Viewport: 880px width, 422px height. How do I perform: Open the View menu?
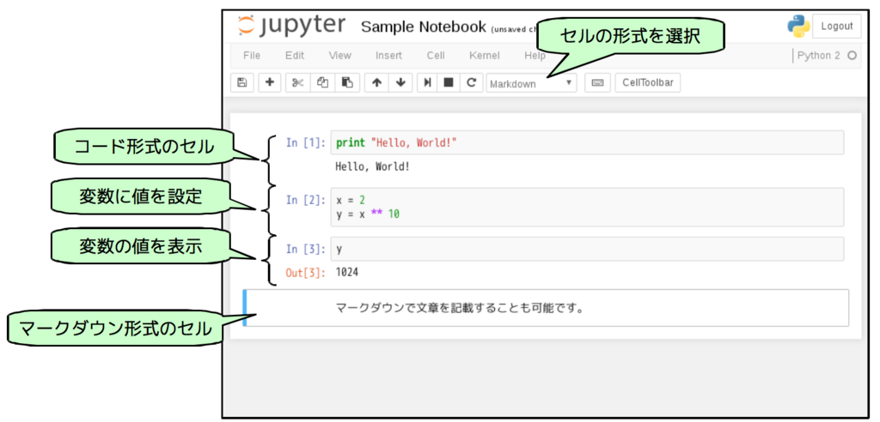pyautogui.click(x=339, y=56)
